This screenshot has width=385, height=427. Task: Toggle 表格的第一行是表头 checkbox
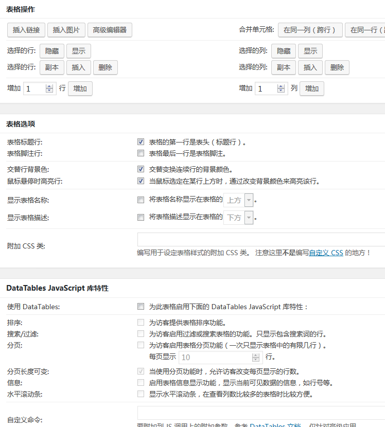tap(141, 141)
